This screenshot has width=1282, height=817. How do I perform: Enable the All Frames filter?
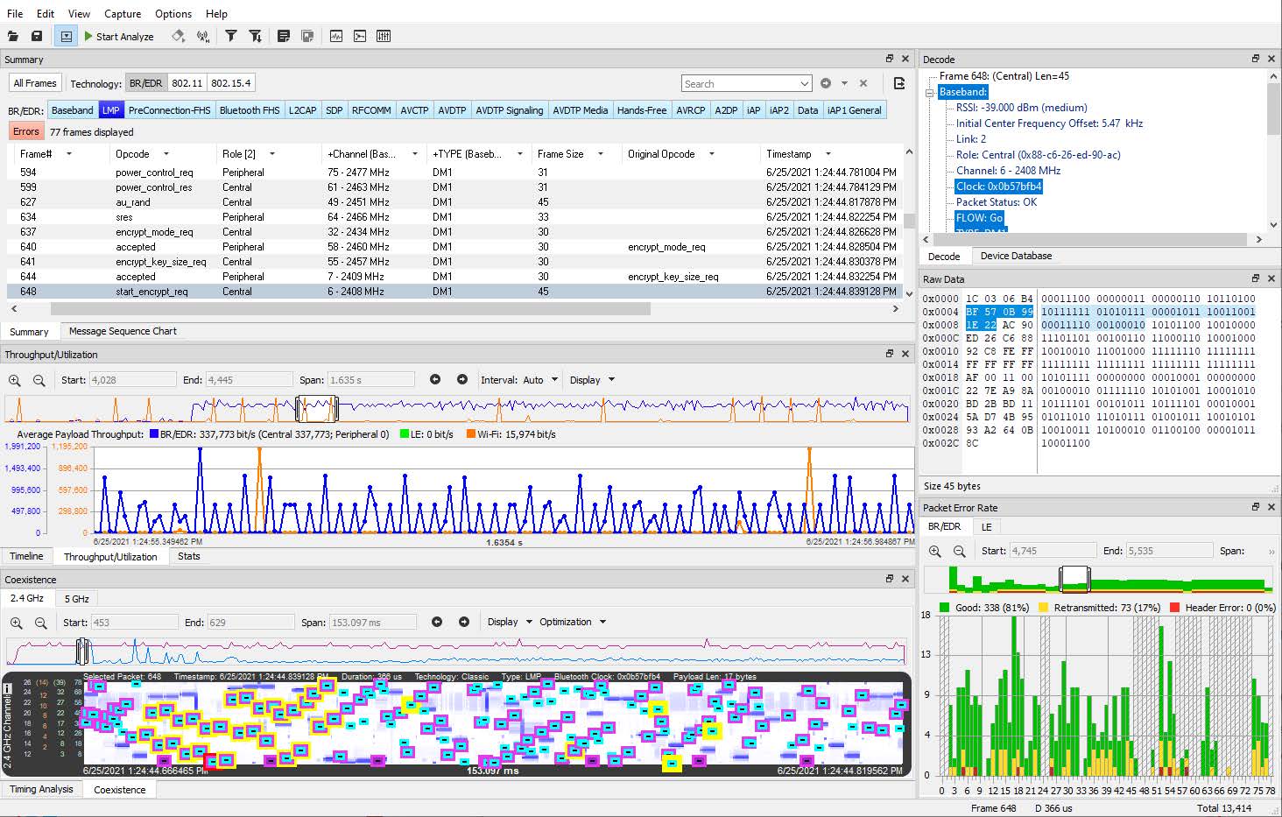pos(35,83)
